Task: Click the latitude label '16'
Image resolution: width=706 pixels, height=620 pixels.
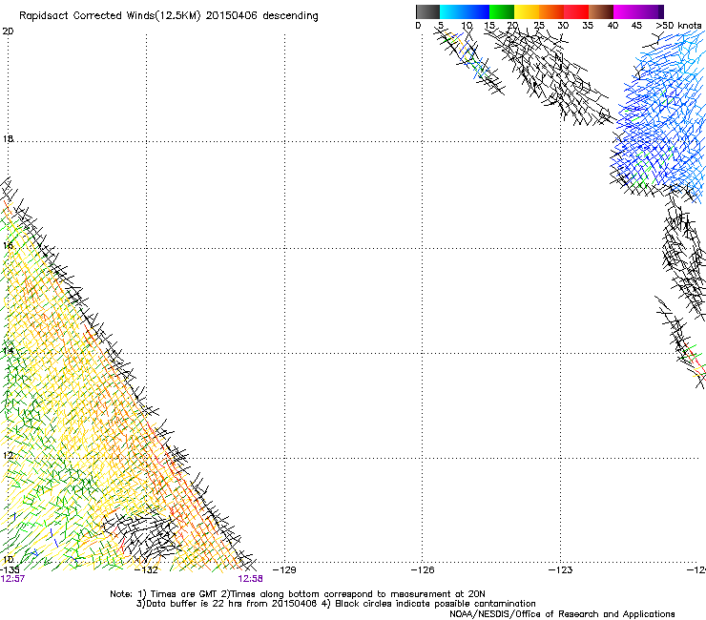Action: pos(8,245)
